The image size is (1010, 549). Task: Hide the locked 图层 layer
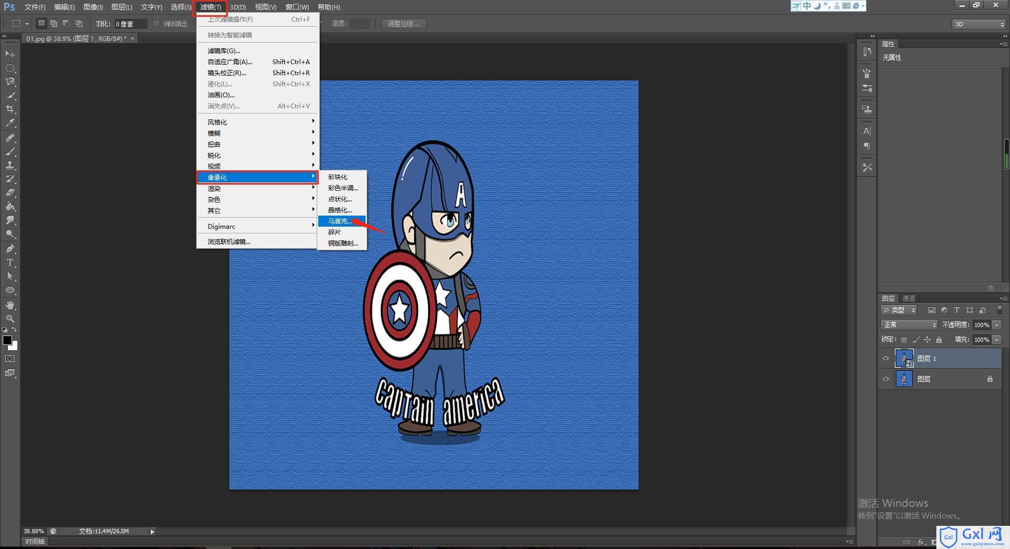pos(886,379)
